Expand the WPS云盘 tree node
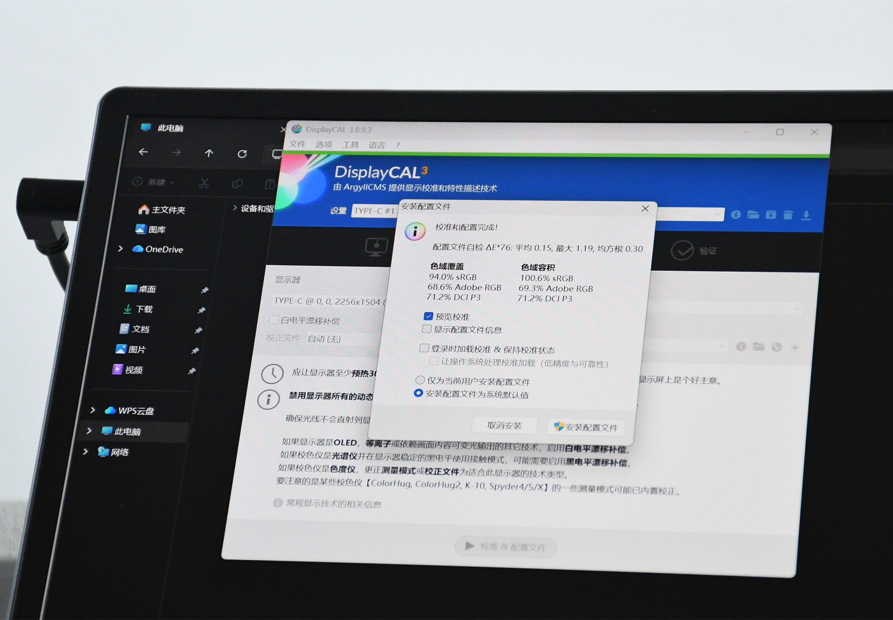This screenshot has width=893, height=620. pos(93,410)
